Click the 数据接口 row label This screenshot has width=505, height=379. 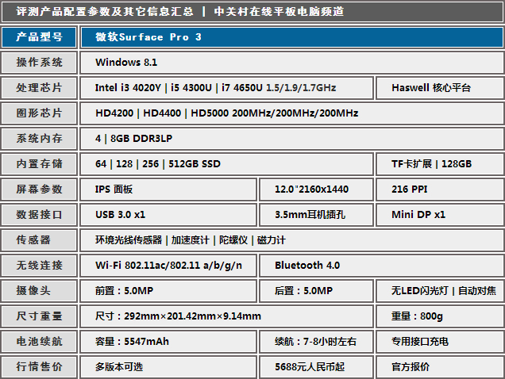(x=39, y=215)
